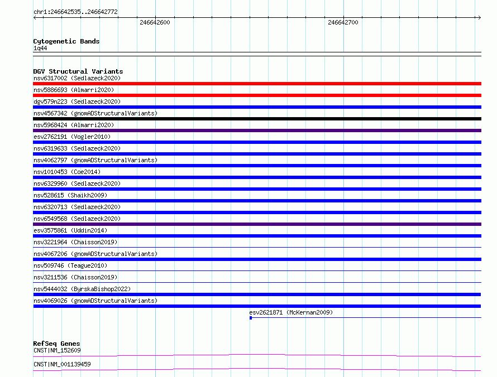497x377 pixels.
Task: Click the DGV Structural Variants track title
Action: (x=78, y=71)
